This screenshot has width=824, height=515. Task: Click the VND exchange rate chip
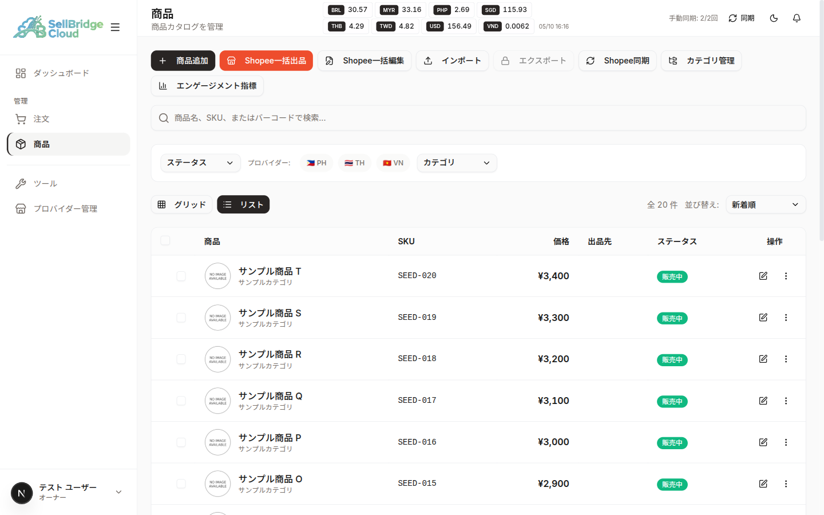(506, 26)
